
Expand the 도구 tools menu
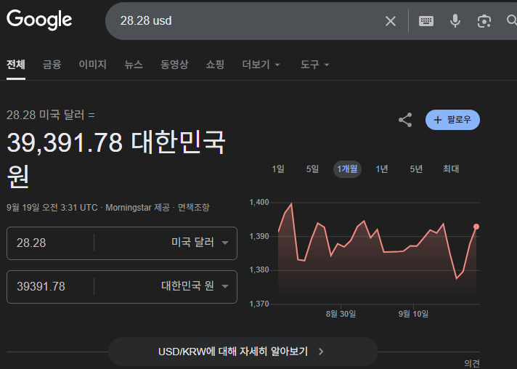click(314, 65)
